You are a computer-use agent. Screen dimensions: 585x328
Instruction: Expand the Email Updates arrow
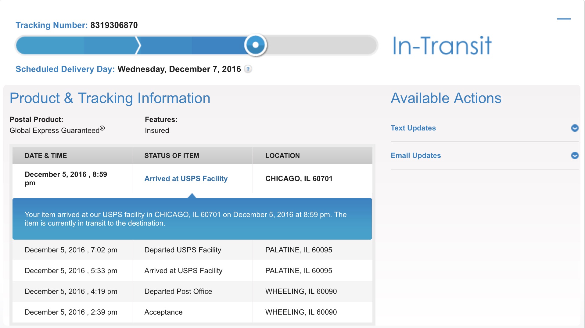pos(575,155)
